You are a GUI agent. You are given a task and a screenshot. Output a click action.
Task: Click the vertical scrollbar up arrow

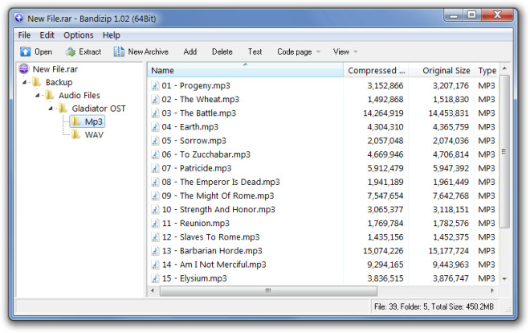(504, 68)
